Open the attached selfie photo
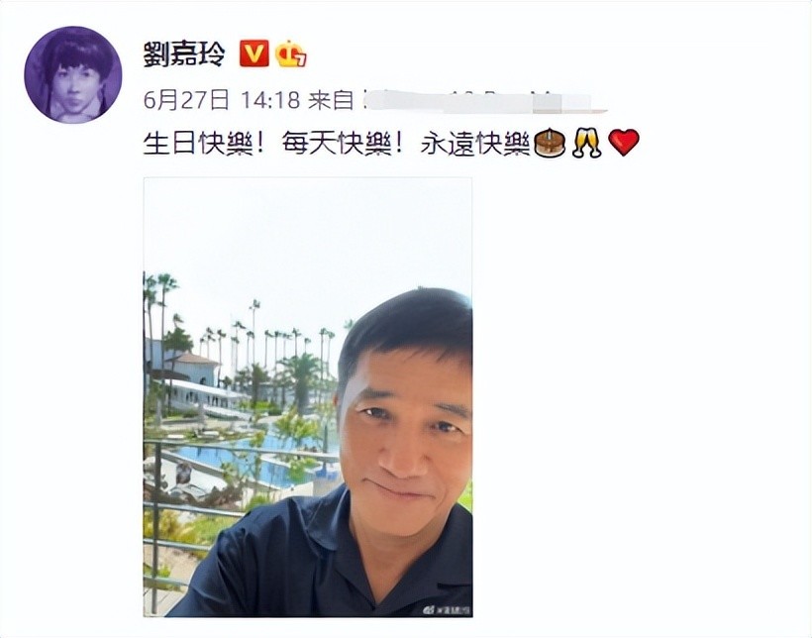This screenshot has height=638, width=812. tap(308, 397)
